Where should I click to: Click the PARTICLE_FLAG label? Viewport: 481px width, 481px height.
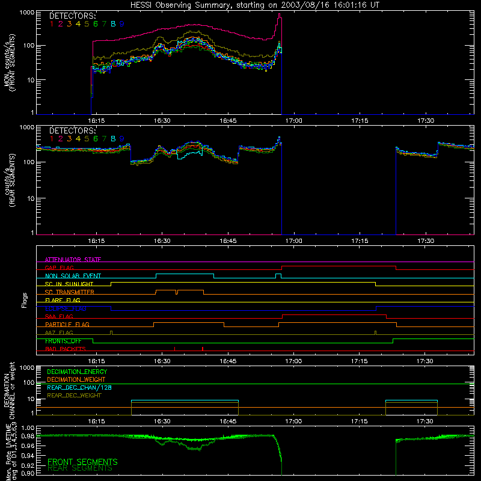(x=67, y=324)
